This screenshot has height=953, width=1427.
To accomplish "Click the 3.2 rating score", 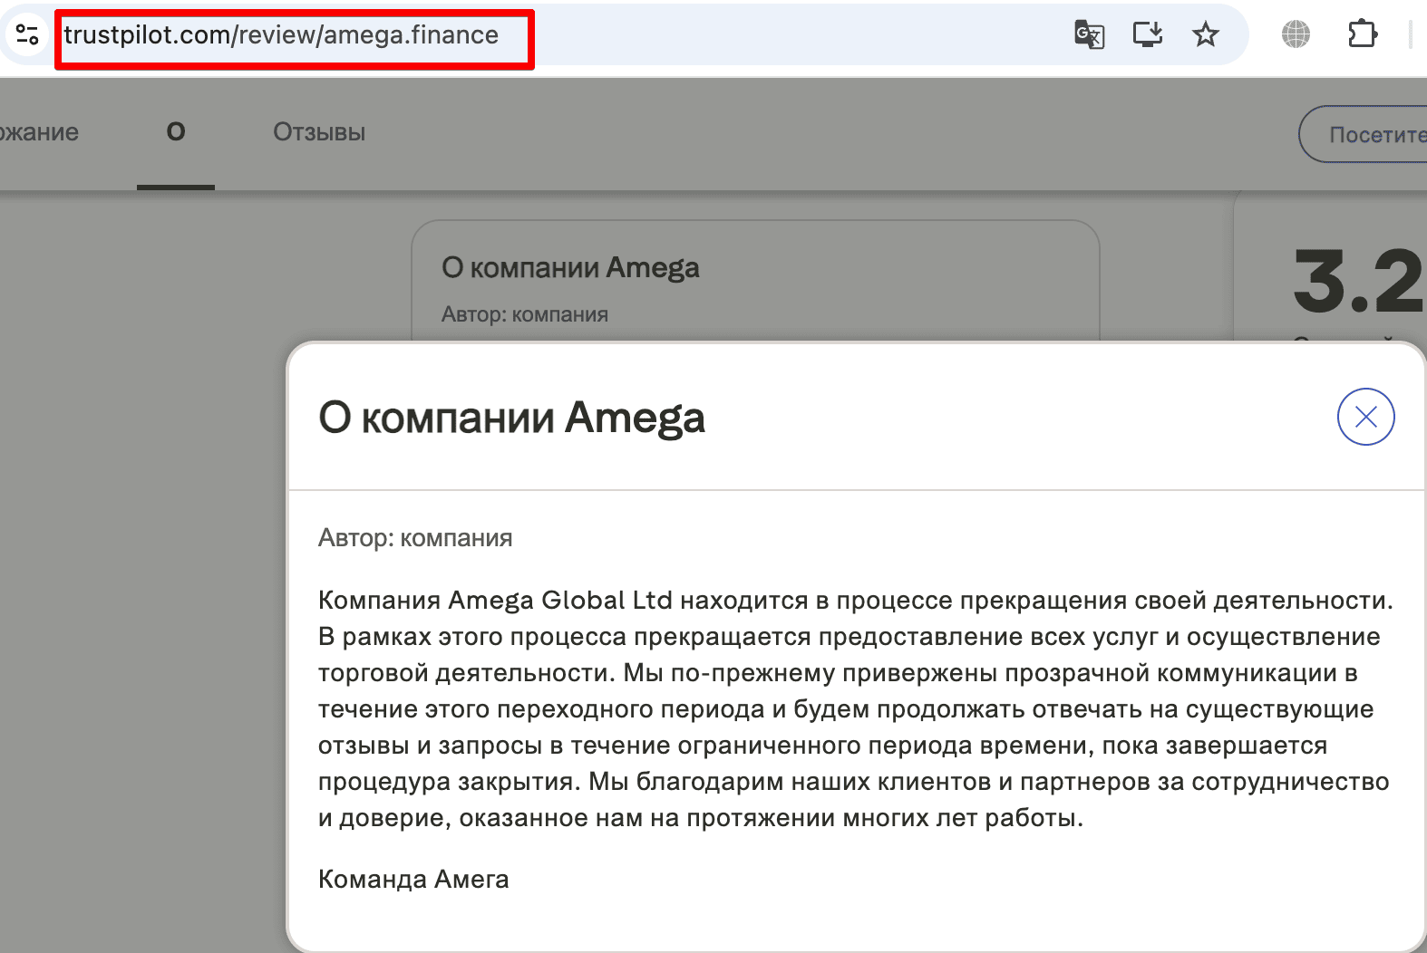I will click(1358, 281).
